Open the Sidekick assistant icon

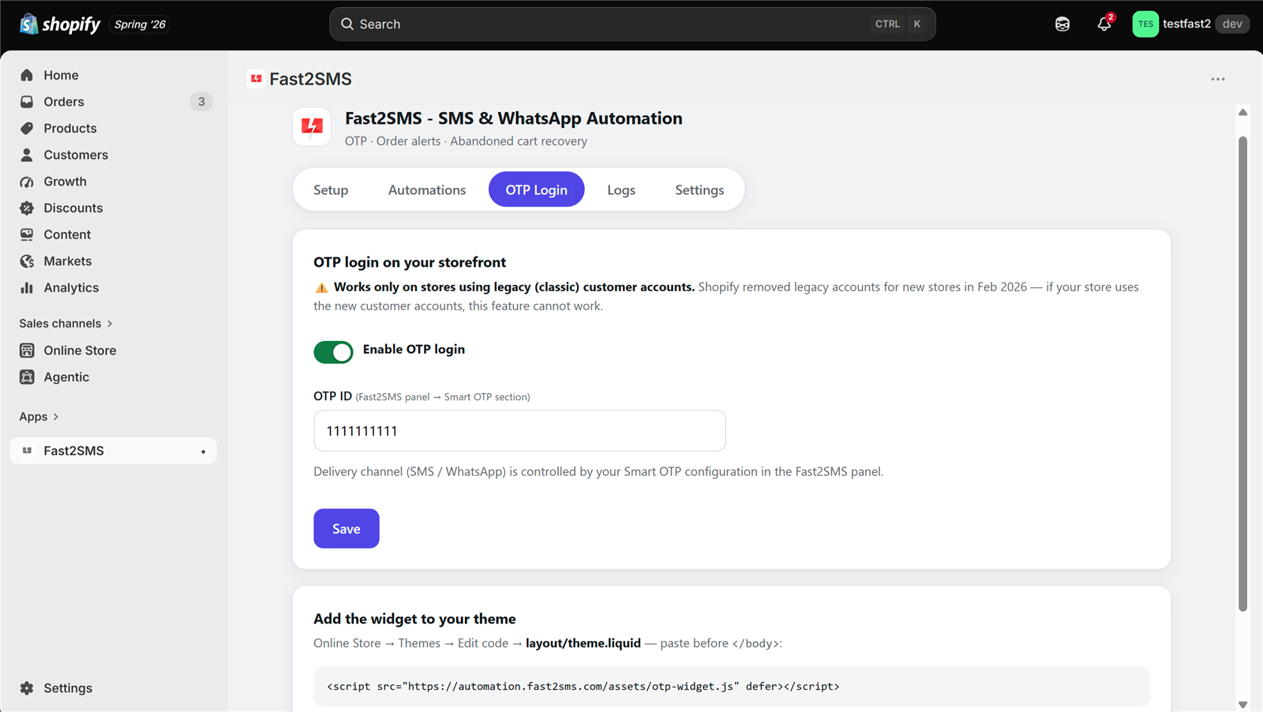click(x=1062, y=24)
